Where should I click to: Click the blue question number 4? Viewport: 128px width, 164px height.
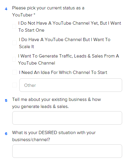(6, 9)
